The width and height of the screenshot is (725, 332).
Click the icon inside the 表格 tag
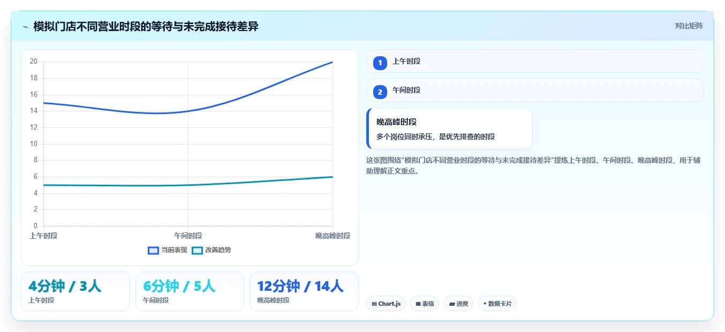(418, 304)
